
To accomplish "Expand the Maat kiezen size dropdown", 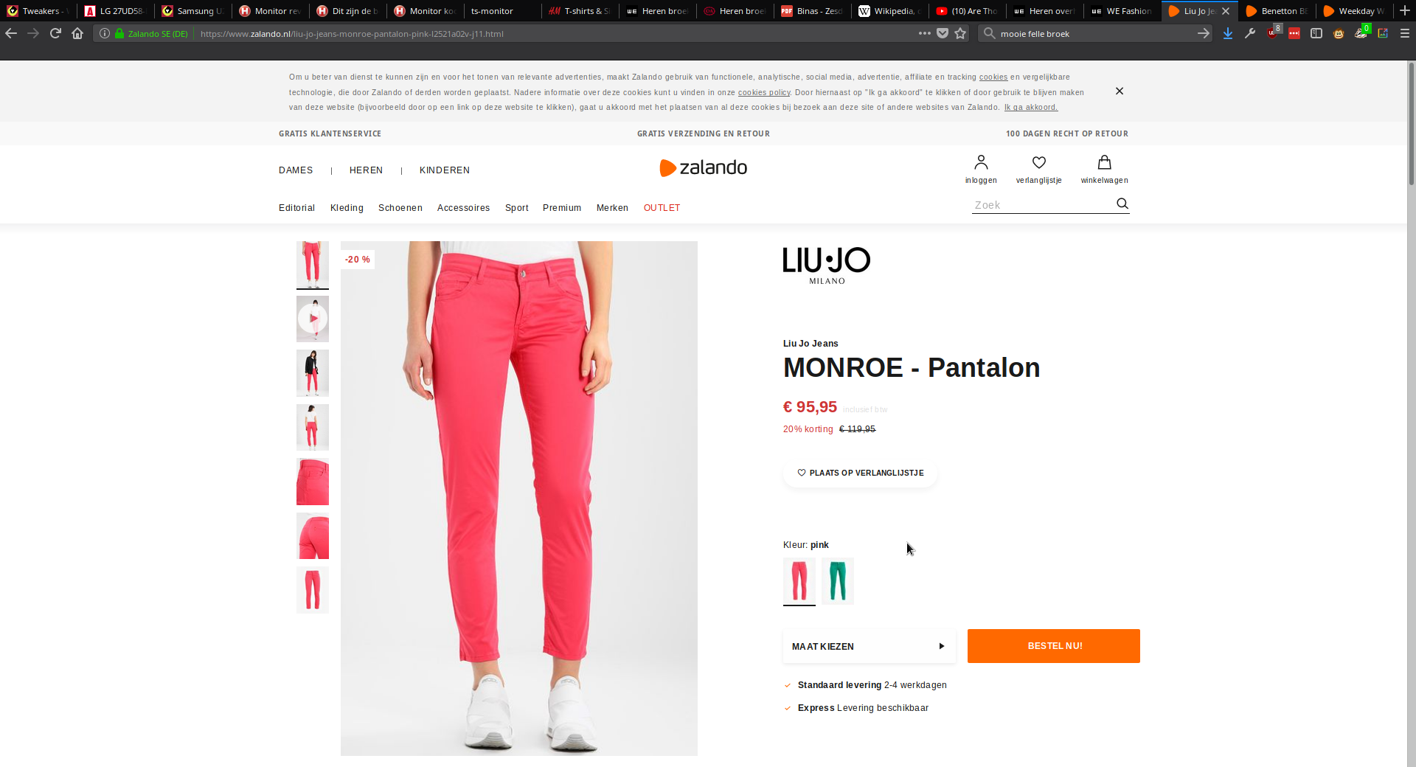I will coord(869,646).
